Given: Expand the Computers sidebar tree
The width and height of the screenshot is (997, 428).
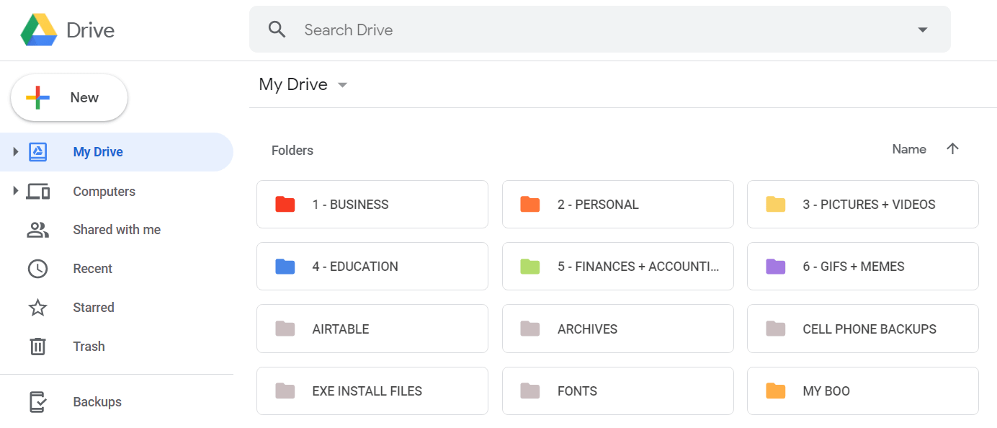Looking at the screenshot, I should 16,191.
